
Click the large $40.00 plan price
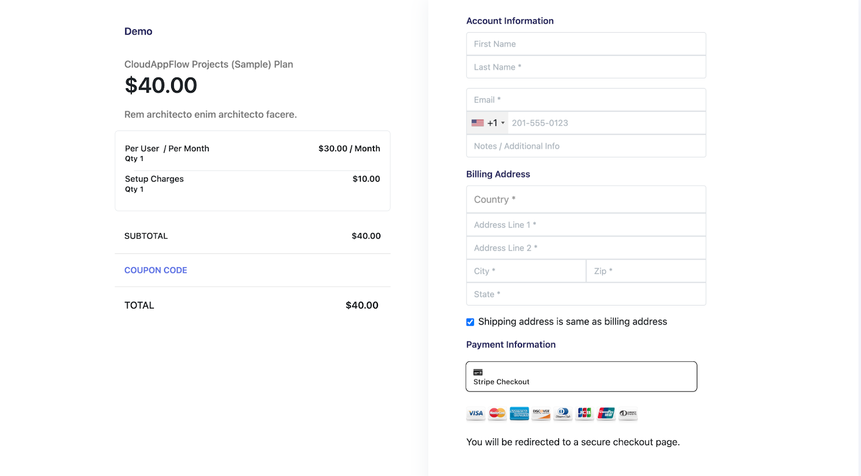coord(161,85)
